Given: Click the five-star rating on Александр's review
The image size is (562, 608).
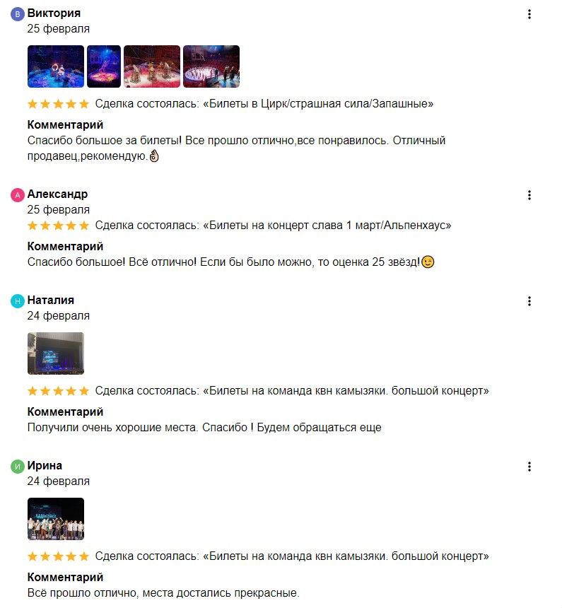Looking at the screenshot, I should coord(58,226).
